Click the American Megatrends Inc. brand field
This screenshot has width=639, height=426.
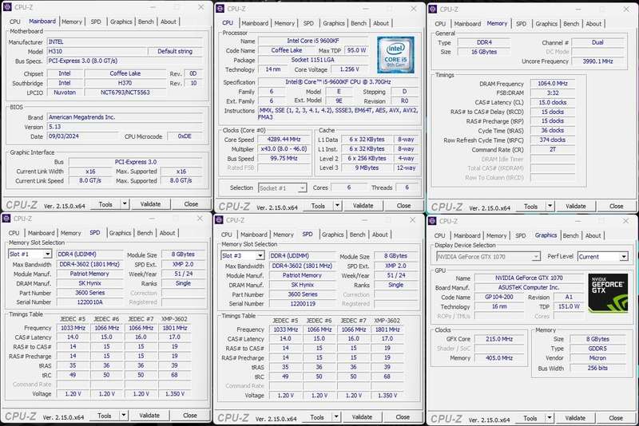[x=125, y=117]
